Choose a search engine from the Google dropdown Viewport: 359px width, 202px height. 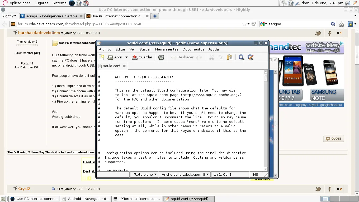coord(264,24)
